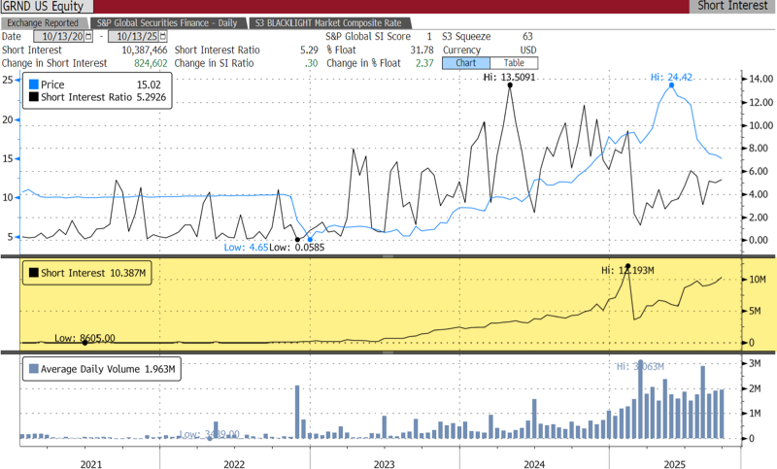Click the Average Daily Volume legend square
Viewport: 777px width, 469px height.
[x=34, y=369]
